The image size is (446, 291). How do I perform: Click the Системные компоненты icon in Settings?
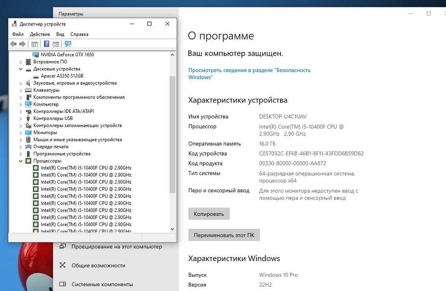point(62,284)
